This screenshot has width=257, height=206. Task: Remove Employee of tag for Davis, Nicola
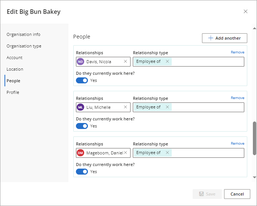[x=167, y=61]
